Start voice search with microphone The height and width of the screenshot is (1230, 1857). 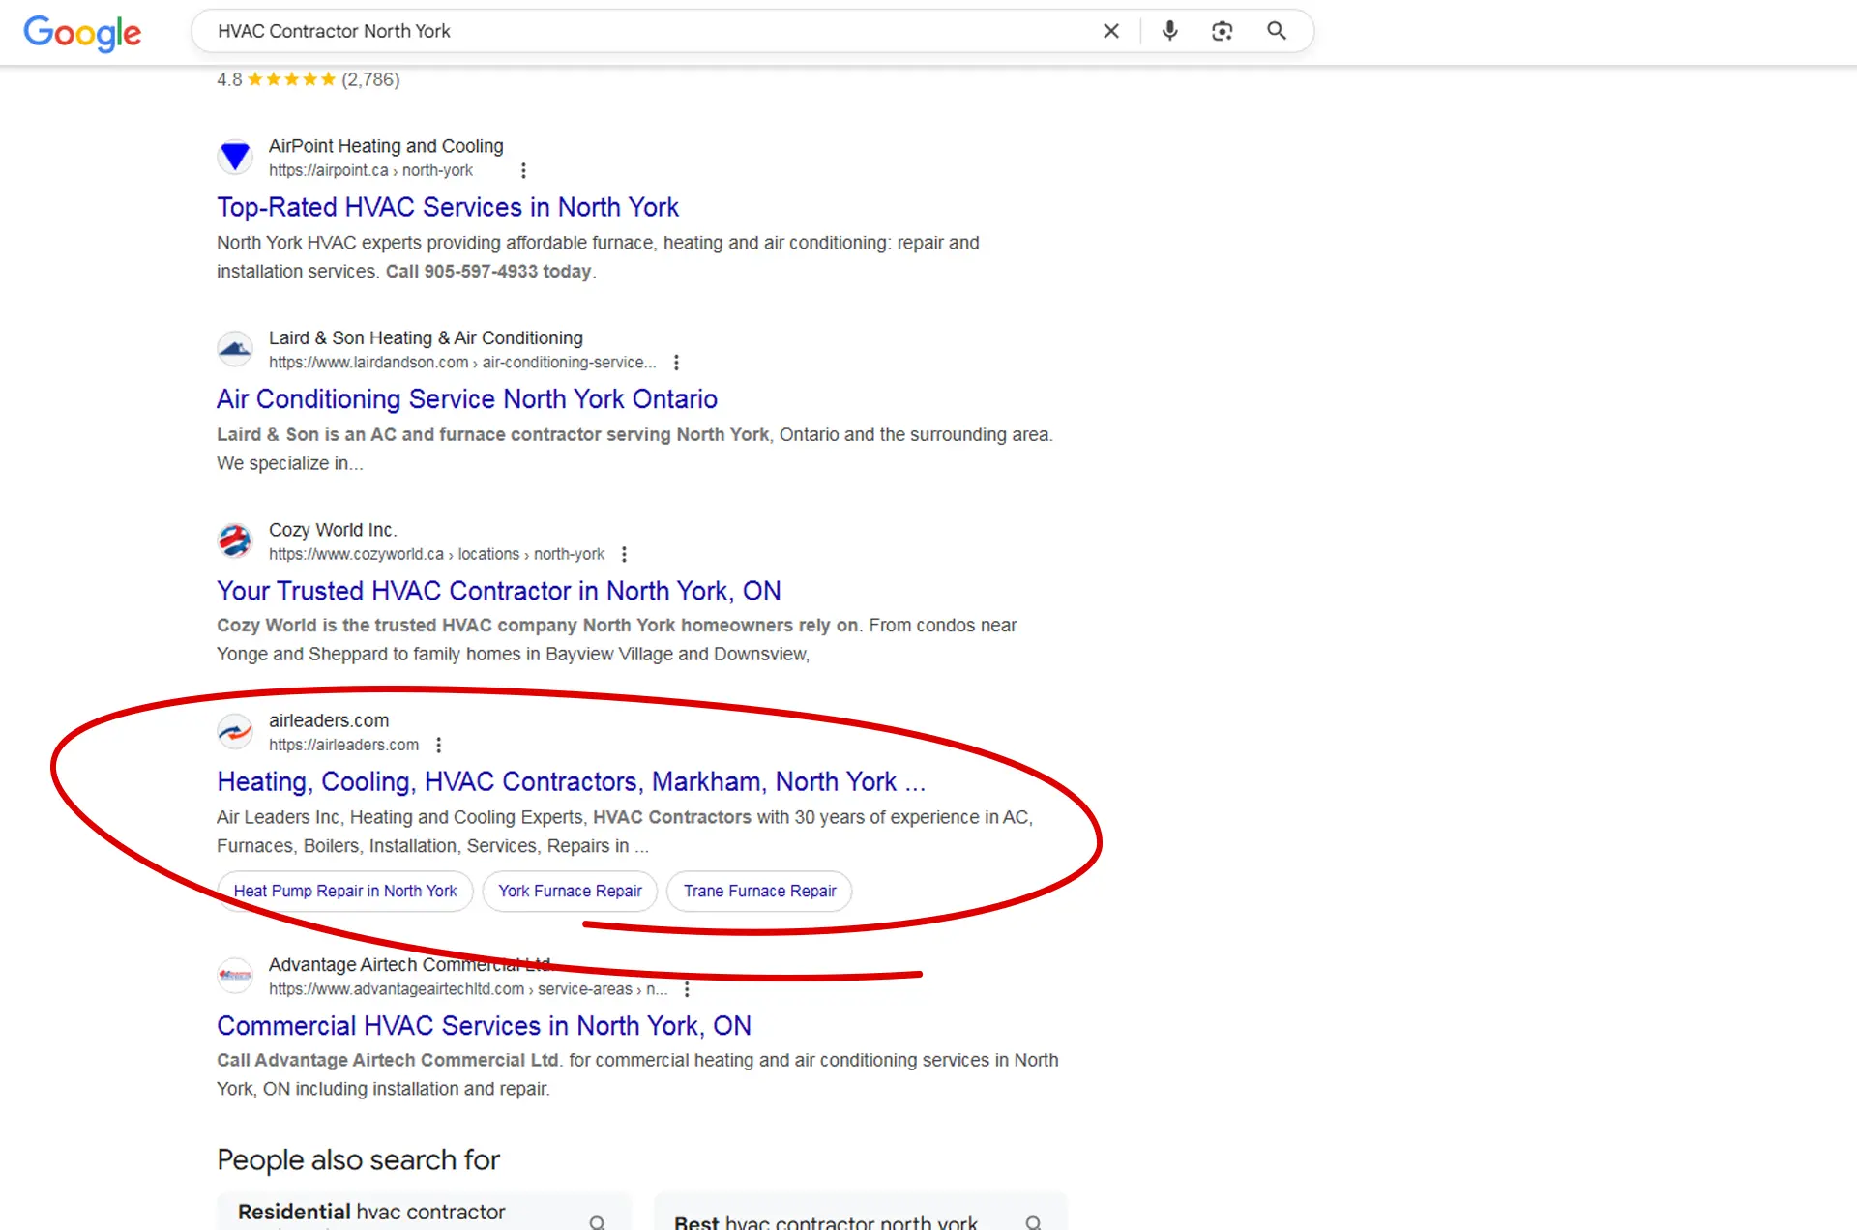[1169, 31]
